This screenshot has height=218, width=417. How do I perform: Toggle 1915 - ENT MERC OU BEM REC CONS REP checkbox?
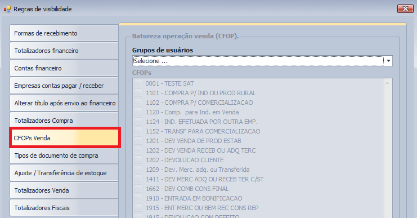click(x=138, y=208)
